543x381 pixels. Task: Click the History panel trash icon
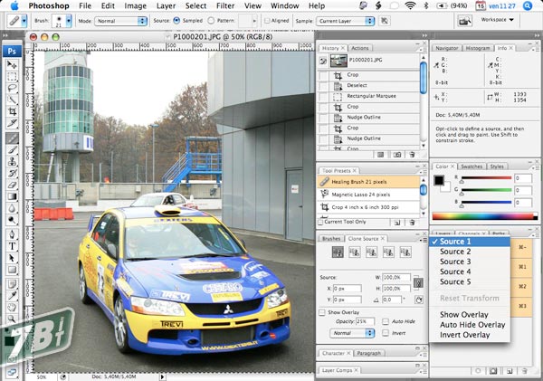click(414, 153)
